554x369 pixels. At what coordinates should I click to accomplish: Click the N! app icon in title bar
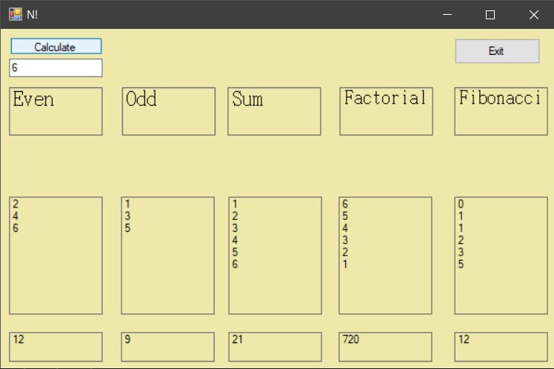point(15,15)
